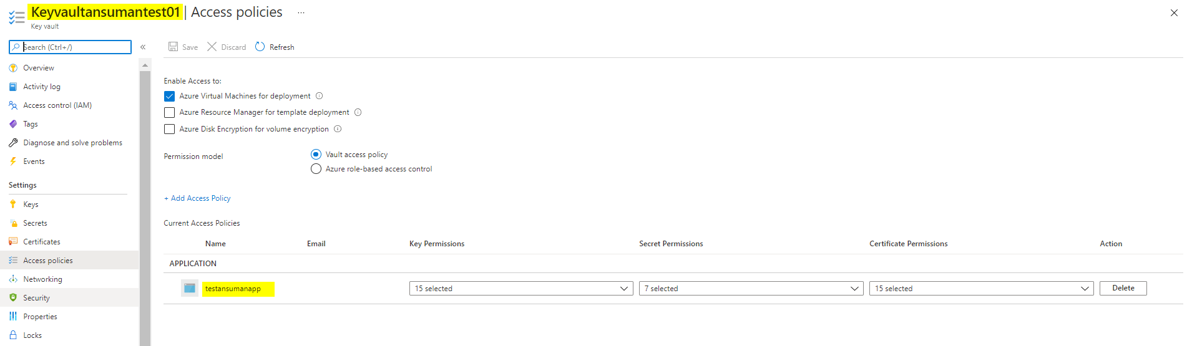Select Vault access policy radio button
Screen dimensions: 1192x346
[x=316, y=154]
